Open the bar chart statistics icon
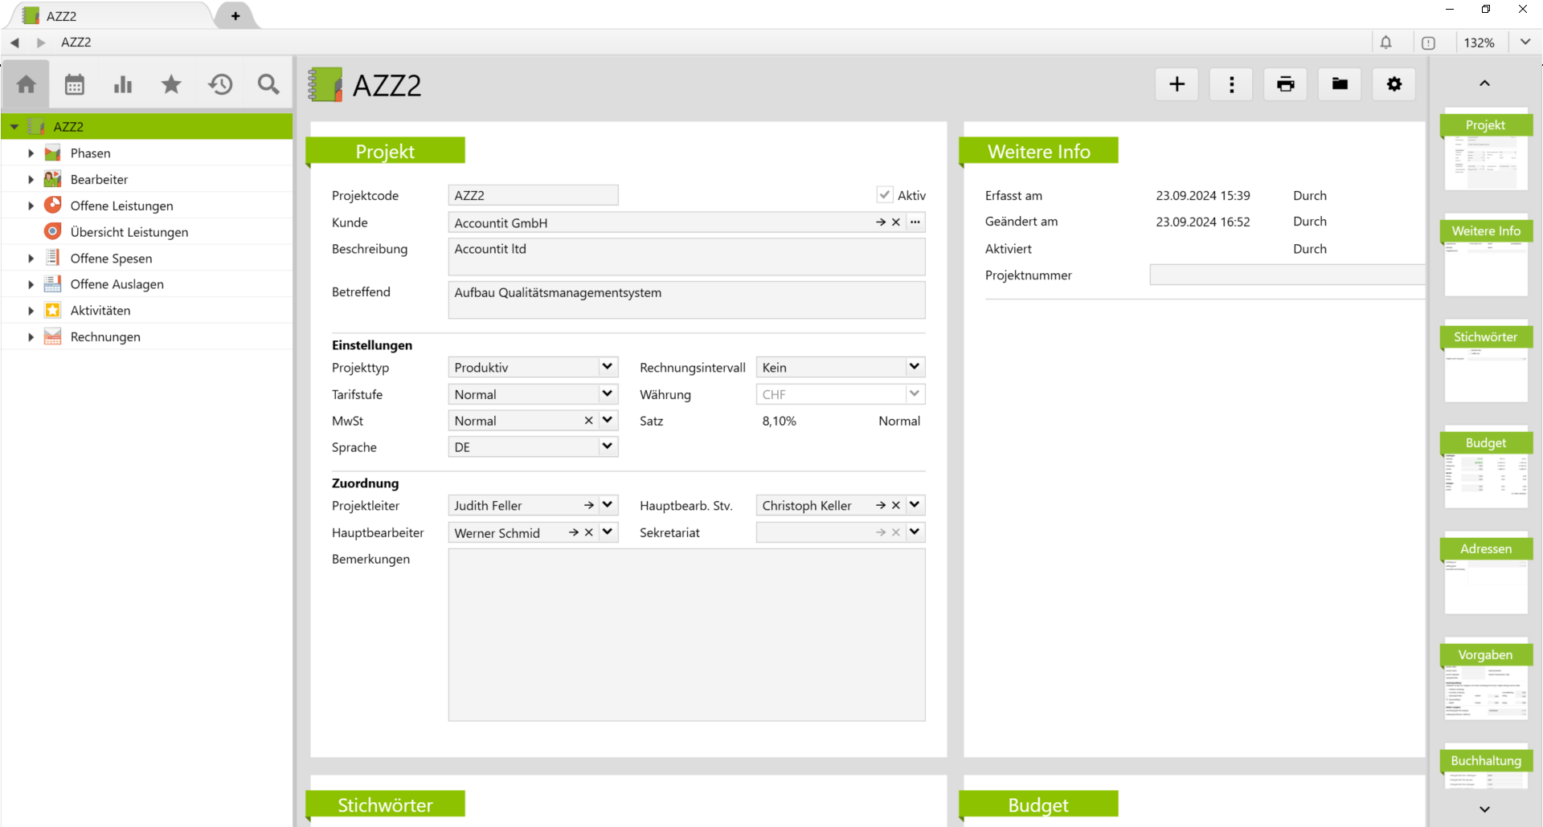This screenshot has width=1543, height=827. click(x=123, y=84)
